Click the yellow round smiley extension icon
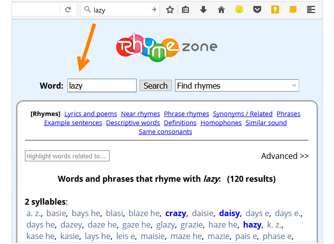 pyautogui.click(x=239, y=9)
